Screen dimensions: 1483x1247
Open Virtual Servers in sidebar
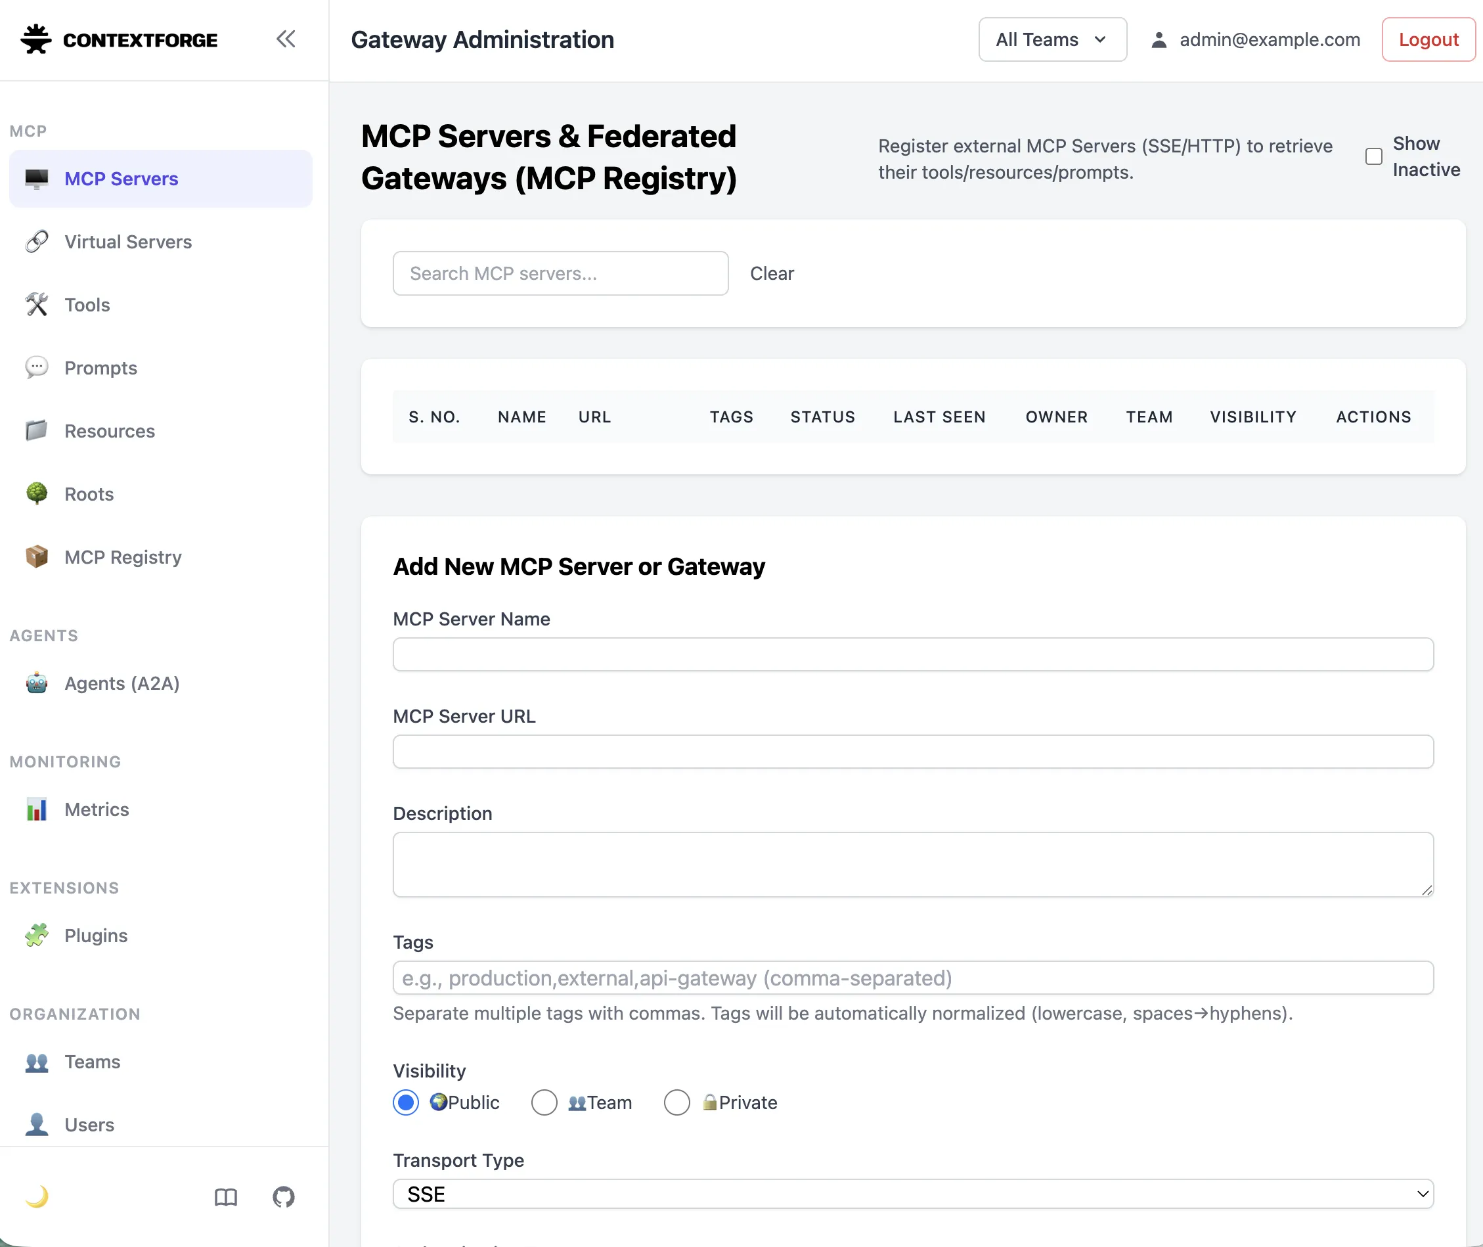tap(128, 242)
